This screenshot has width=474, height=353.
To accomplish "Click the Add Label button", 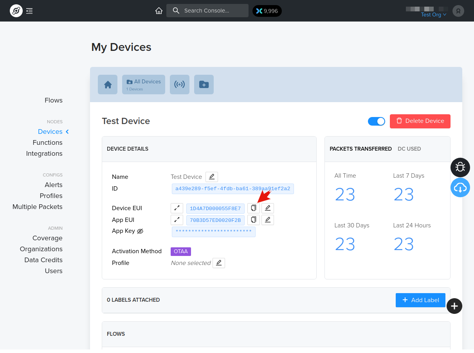I will click(x=420, y=300).
